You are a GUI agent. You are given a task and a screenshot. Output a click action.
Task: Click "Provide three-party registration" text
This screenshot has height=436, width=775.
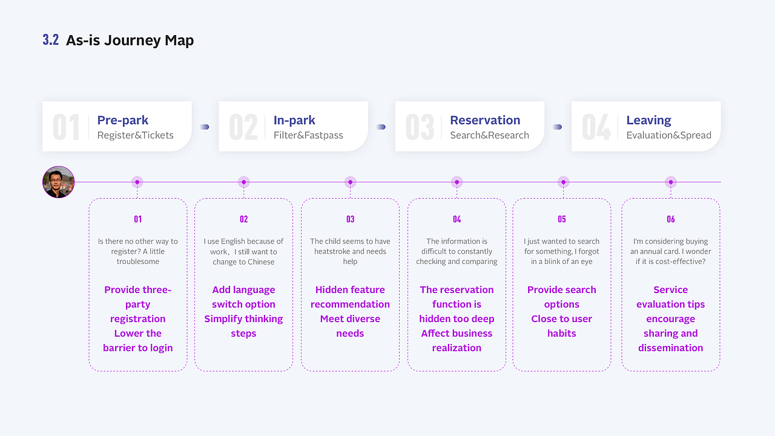tap(138, 304)
